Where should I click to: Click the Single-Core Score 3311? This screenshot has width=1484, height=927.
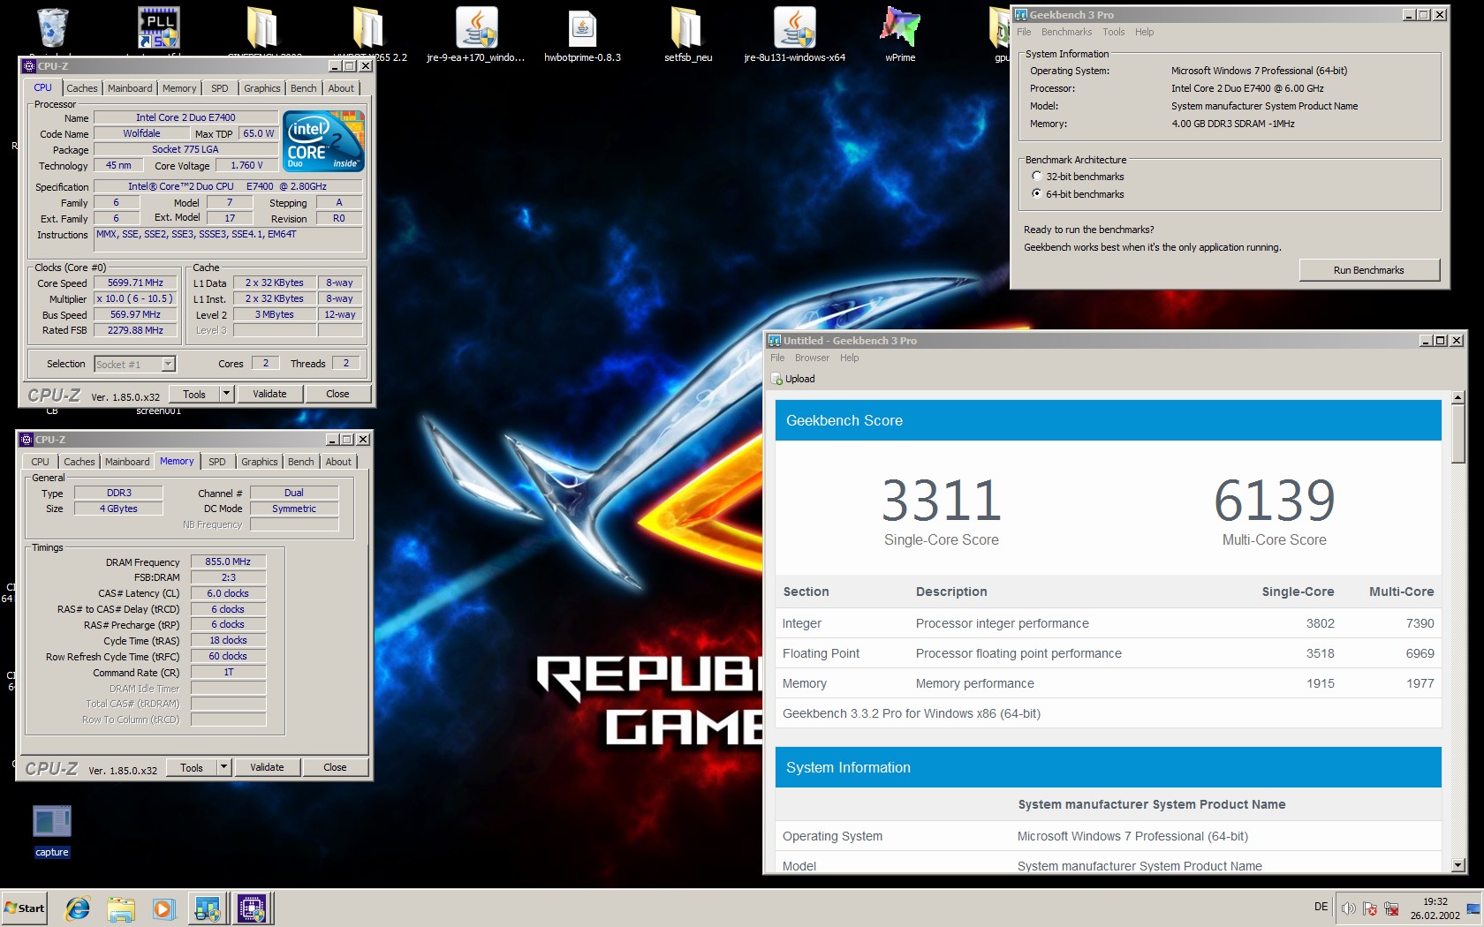click(x=942, y=501)
